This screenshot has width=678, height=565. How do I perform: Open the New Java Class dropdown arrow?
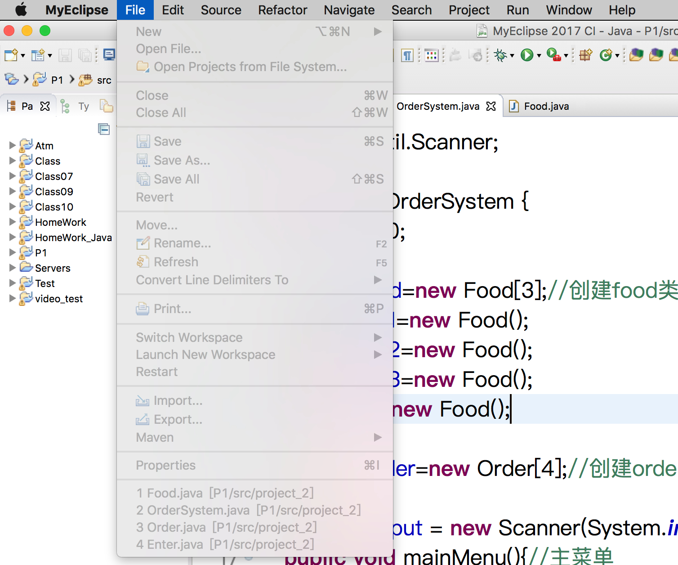(x=617, y=56)
